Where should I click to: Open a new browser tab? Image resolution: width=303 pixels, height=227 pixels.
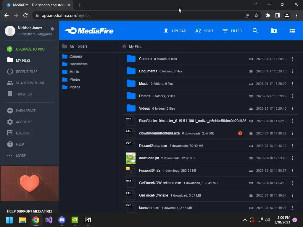[x=80, y=5]
